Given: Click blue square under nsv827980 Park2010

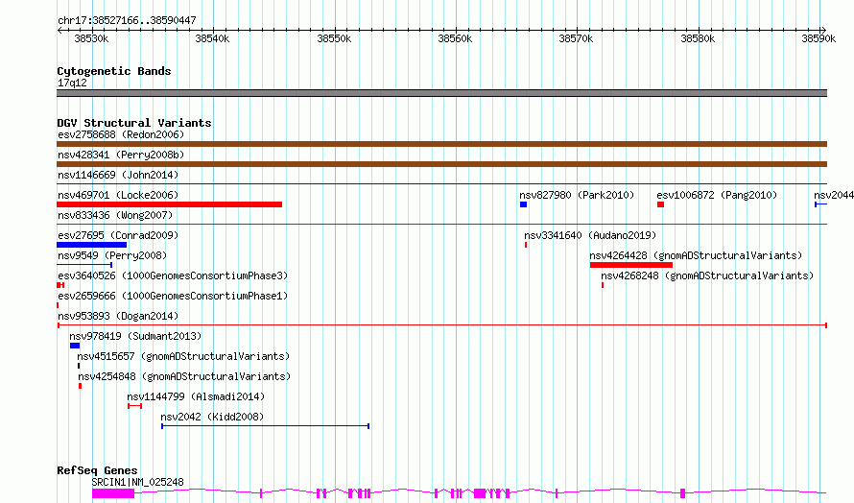Looking at the screenshot, I should (x=523, y=204).
